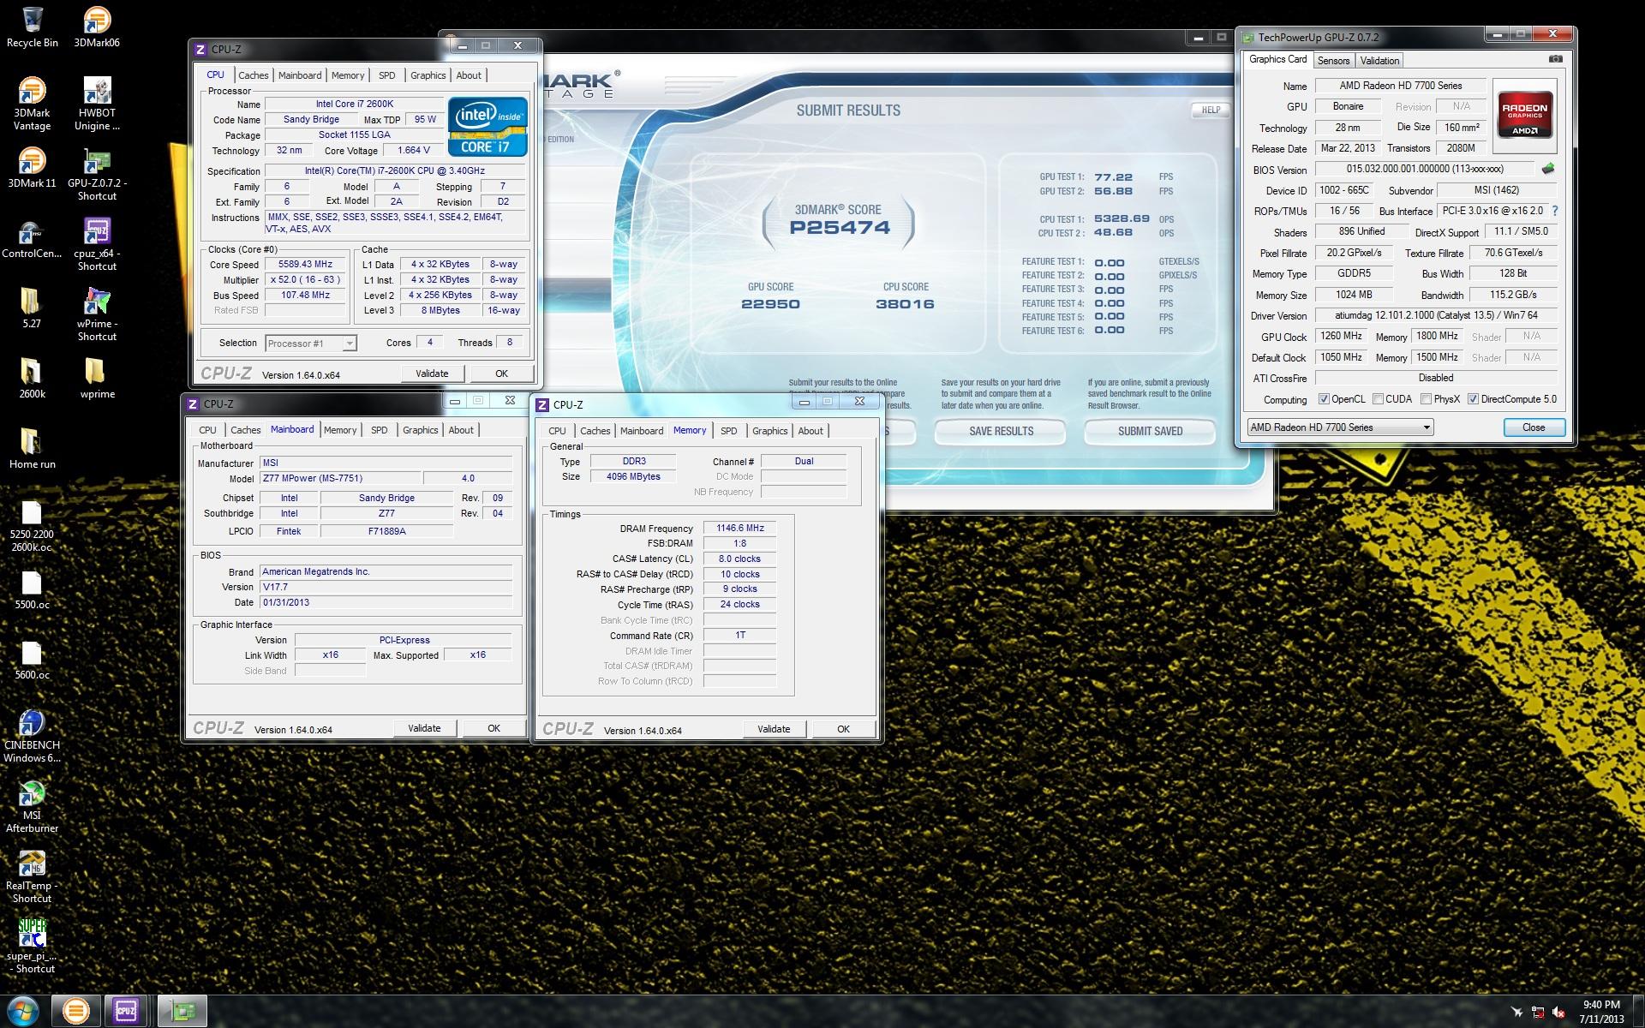Click the Close button in GPU-Z
The height and width of the screenshot is (1028, 1645).
pos(1534,427)
